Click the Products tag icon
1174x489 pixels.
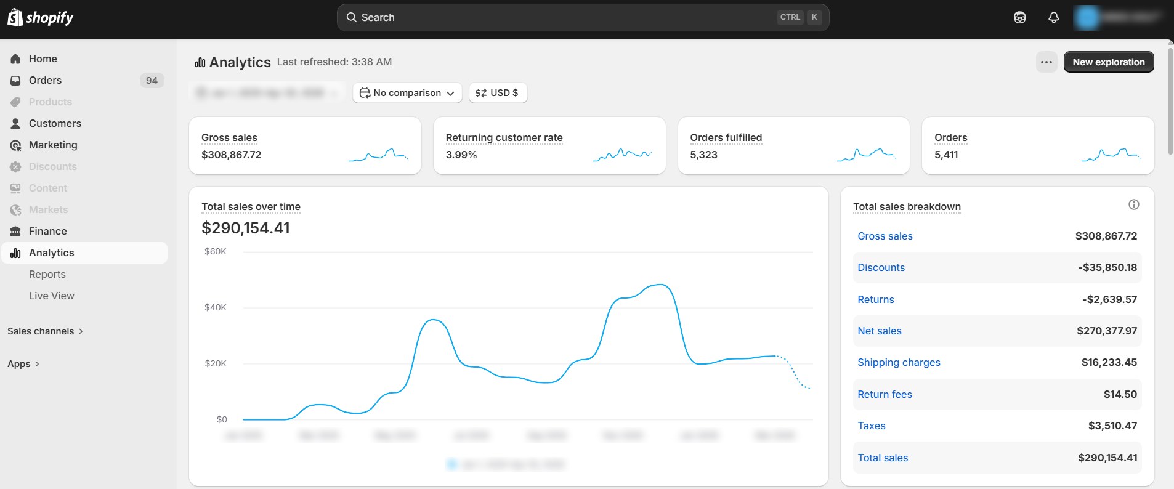(x=16, y=102)
